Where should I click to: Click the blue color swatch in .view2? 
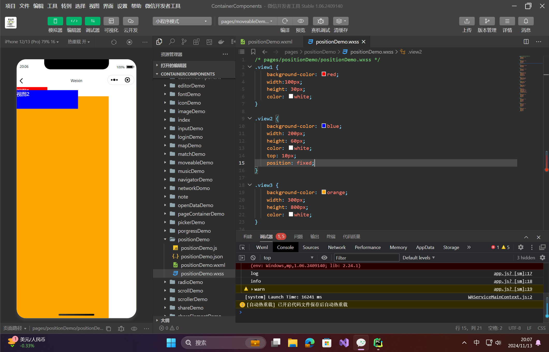324,126
